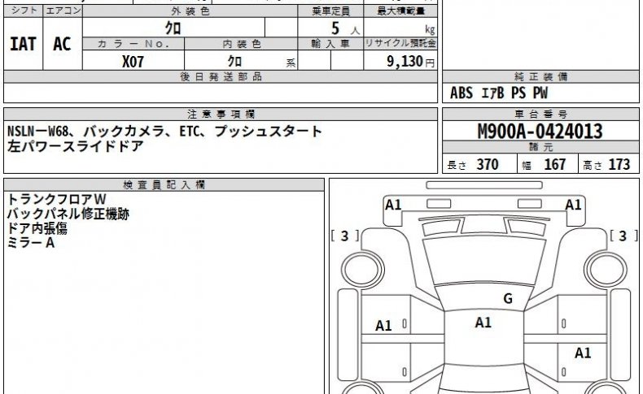The width and height of the screenshot is (643, 394).
Task: Click the [3] rating left of the diagram
Action: (345, 236)
